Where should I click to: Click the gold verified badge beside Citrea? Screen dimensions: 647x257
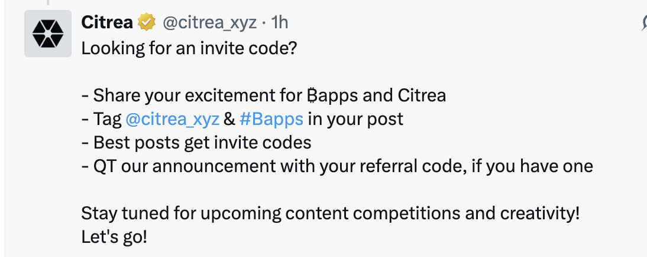tap(147, 22)
